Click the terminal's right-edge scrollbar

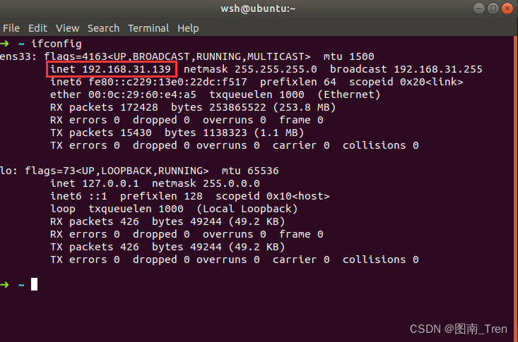coord(516,188)
